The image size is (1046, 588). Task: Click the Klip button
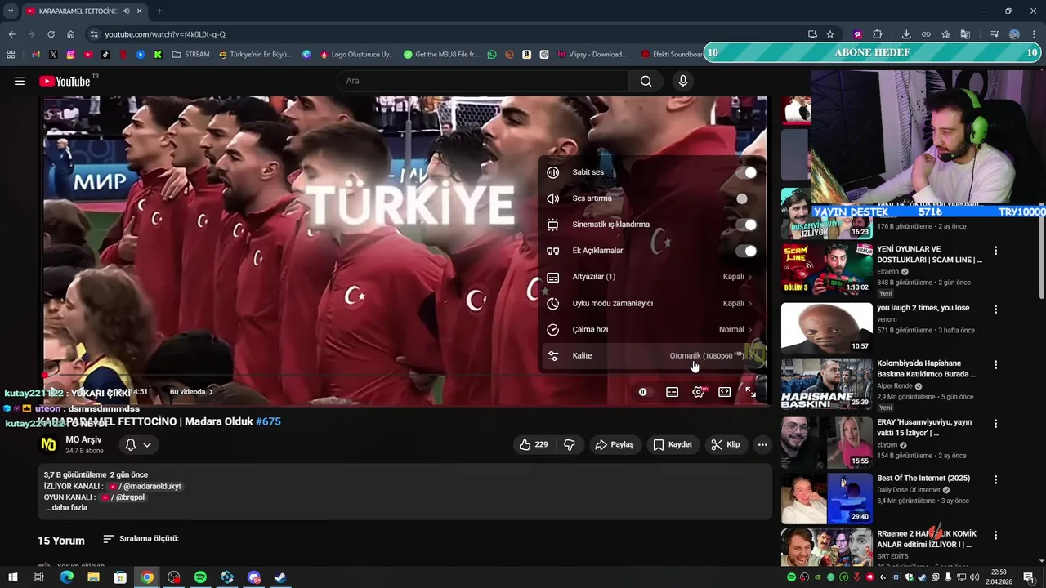pos(726,444)
